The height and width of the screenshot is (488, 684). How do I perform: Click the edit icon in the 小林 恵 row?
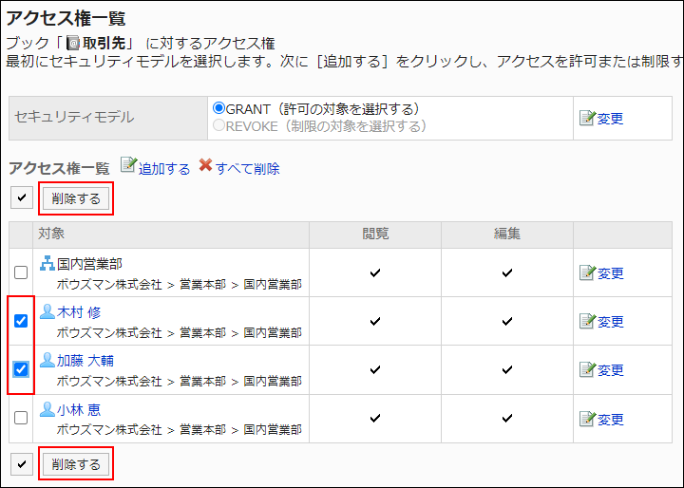(587, 419)
